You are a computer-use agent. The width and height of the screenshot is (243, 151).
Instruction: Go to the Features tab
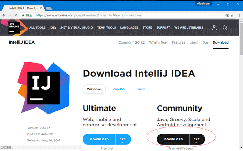pyautogui.click(x=178, y=42)
